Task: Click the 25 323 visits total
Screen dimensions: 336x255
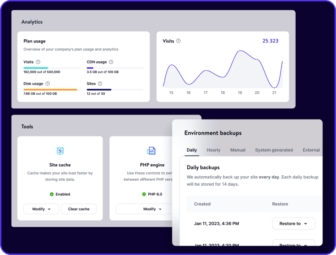Action: tap(270, 41)
